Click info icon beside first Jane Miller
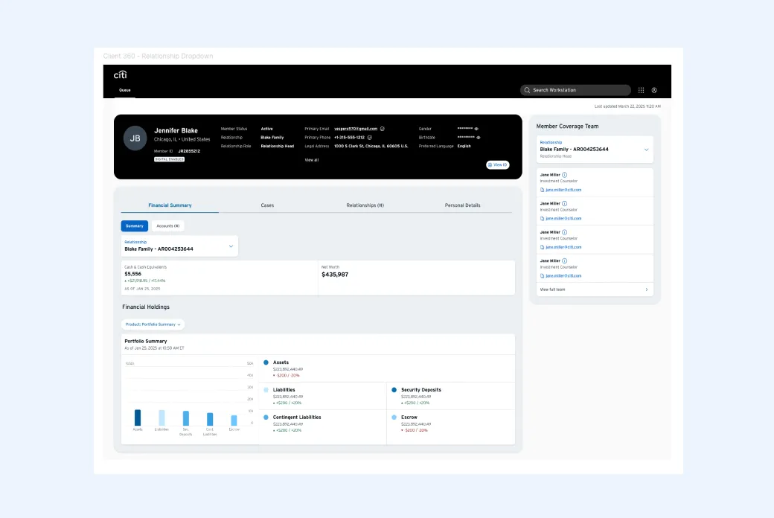This screenshot has width=774, height=518. click(564, 175)
